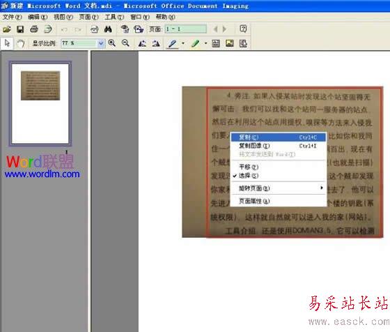Activate the Pan hand tool

click(x=20, y=43)
